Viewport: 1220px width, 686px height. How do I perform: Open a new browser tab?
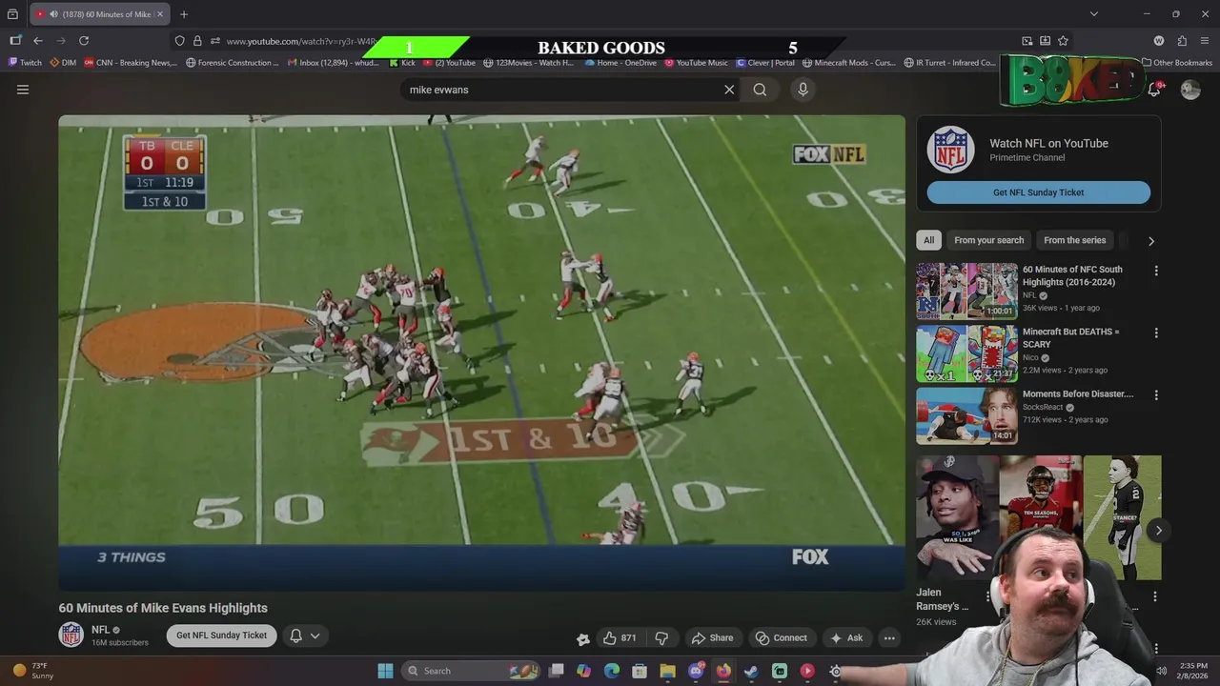coord(184,14)
